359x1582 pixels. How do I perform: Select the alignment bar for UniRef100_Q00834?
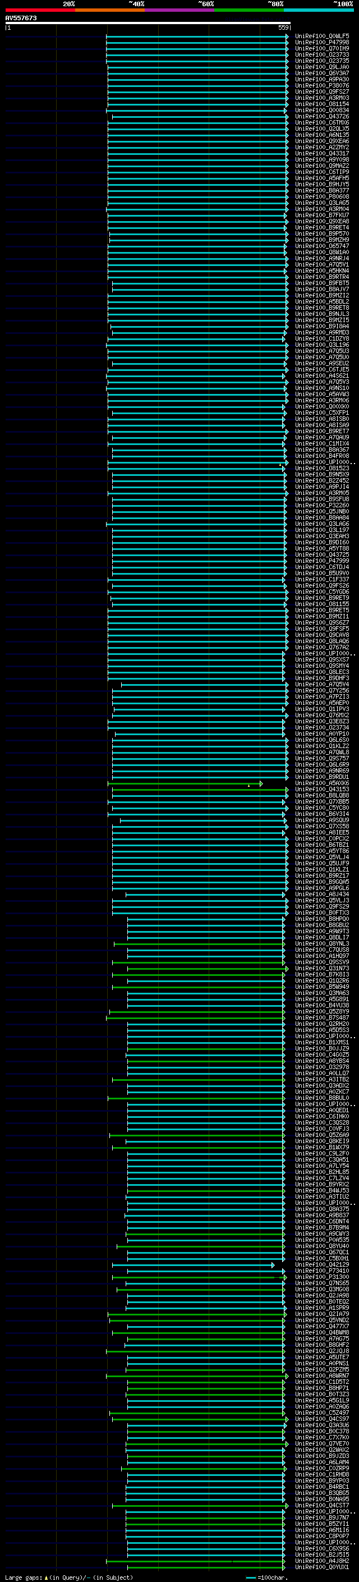pyautogui.click(x=196, y=111)
